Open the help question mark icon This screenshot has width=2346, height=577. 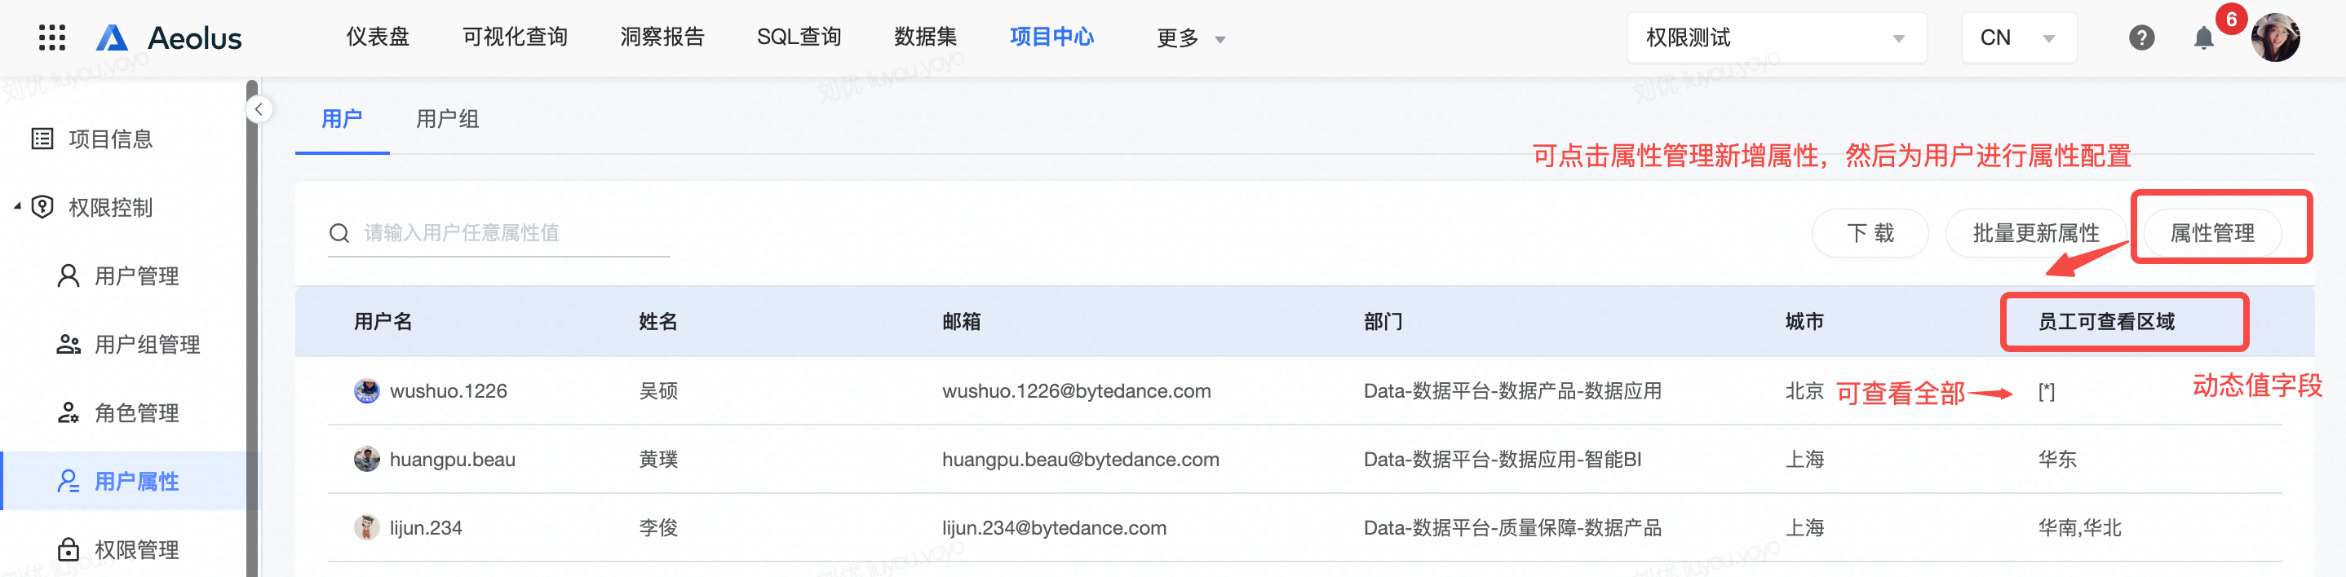(x=2141, y=37)
